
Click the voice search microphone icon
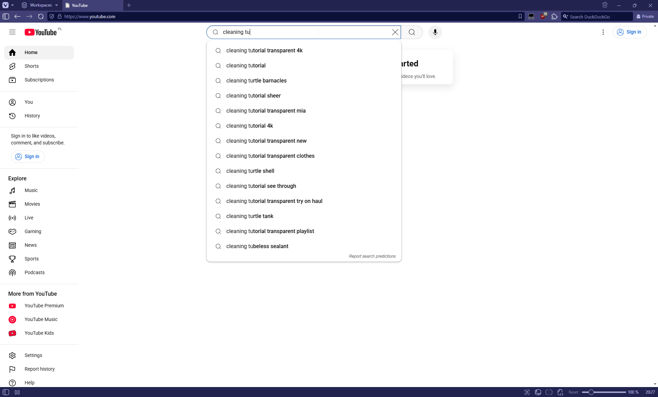coord(435,32)
